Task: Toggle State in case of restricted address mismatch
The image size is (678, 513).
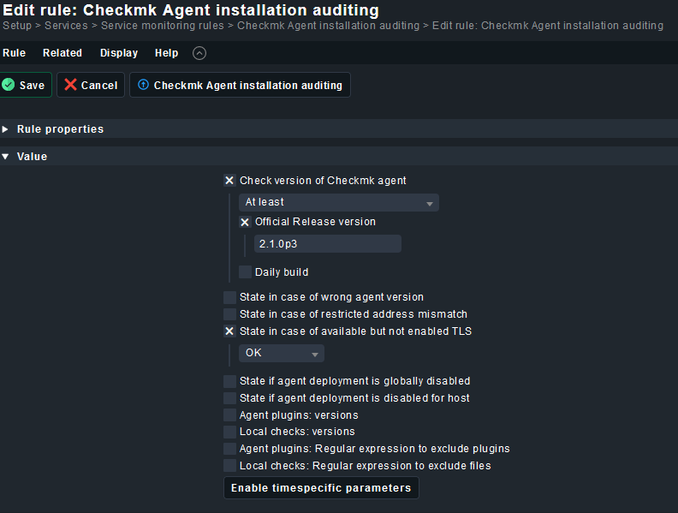Action: [229, 314]
